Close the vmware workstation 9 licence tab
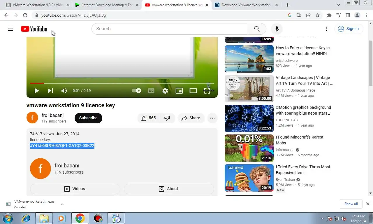Image resolution: width=373 pixels, height=224 pixels. (x=207, y=5)
